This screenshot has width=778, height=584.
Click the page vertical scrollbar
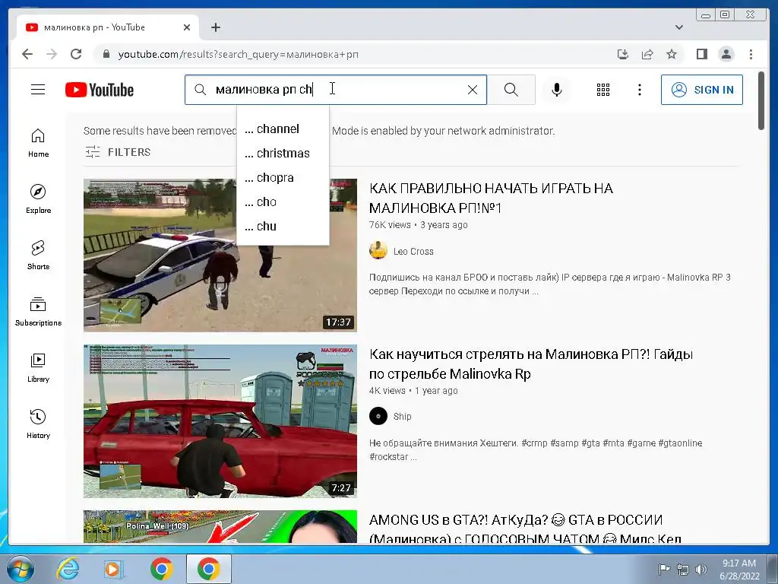coord(761,101)
